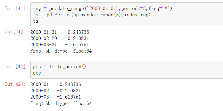Image resolution: width=223 pixels, height=111 pixels.
Task: Click the Out[41] output prompt
Action: (15, 31)
